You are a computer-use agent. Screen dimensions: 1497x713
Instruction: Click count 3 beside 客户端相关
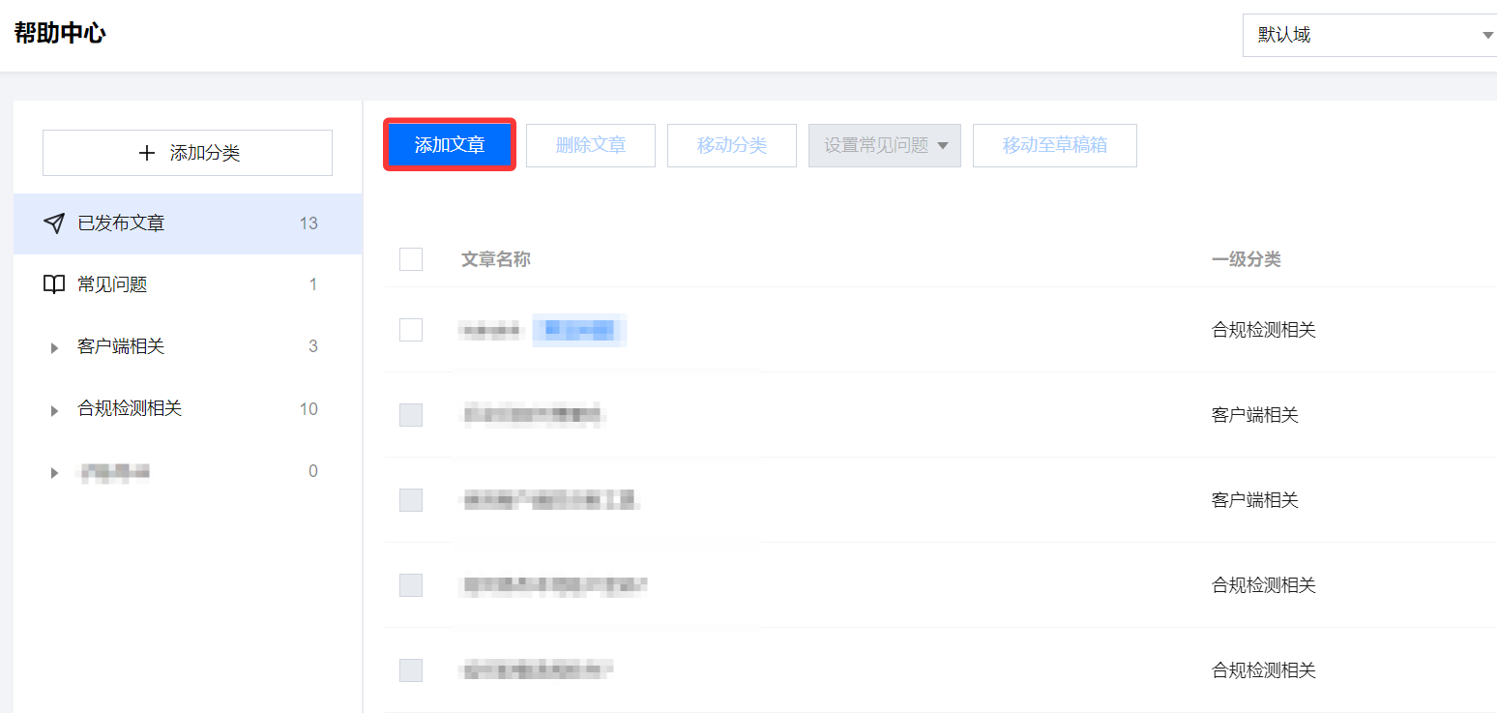coord(312,346)
